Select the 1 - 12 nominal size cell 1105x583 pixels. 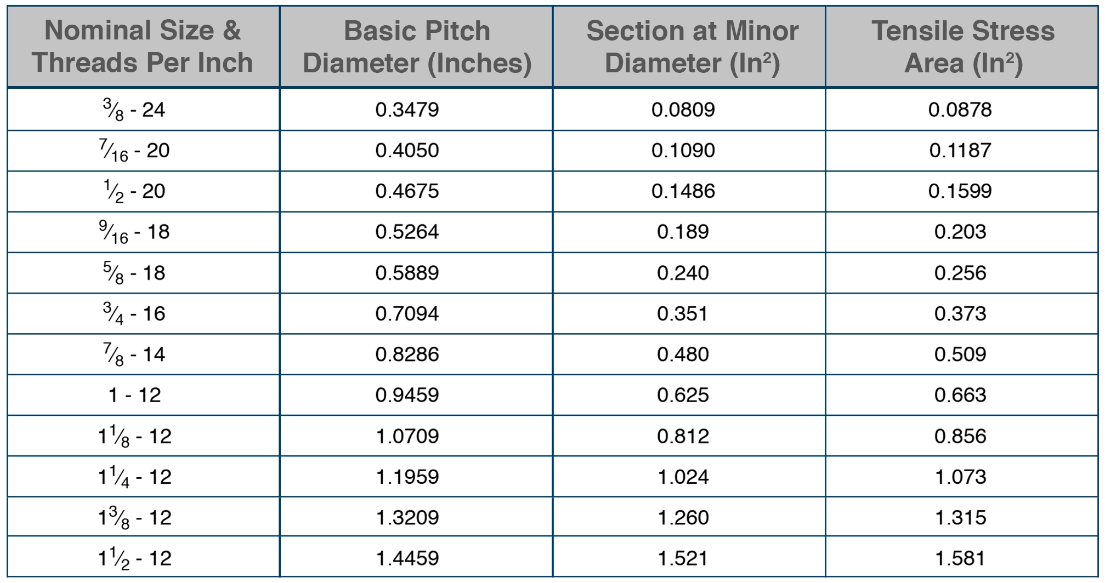click(134, 395)
